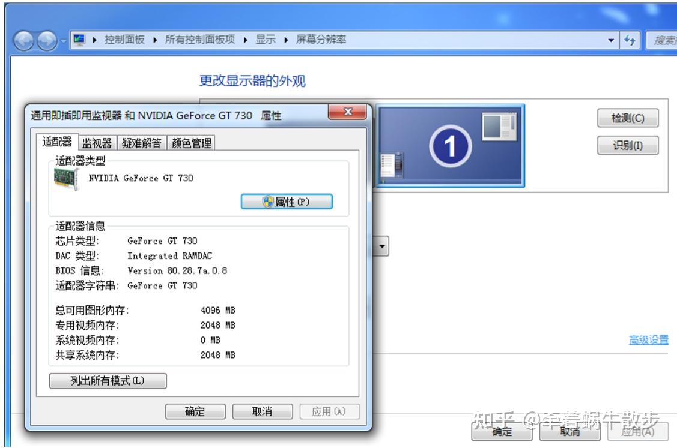The width and height of the screenshot is (677, 448).
Task: Confirm properties dialog with 确定
Action: coord(195,411)
